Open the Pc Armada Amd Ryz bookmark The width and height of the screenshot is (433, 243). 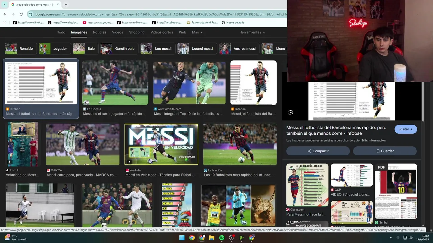[202, 23]
